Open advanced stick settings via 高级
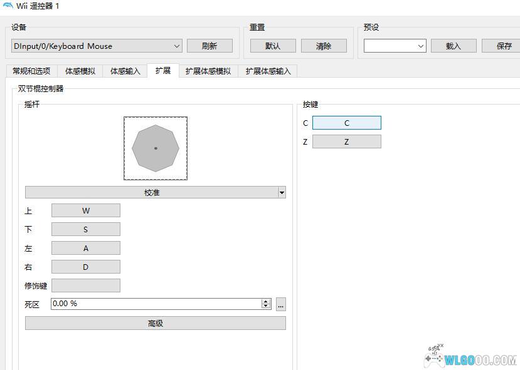Image resolution: width=520 pixels, height=370 pixels. tap(155, 322)
